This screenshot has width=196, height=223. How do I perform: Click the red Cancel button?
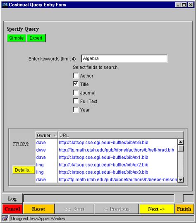coord(12,209)
